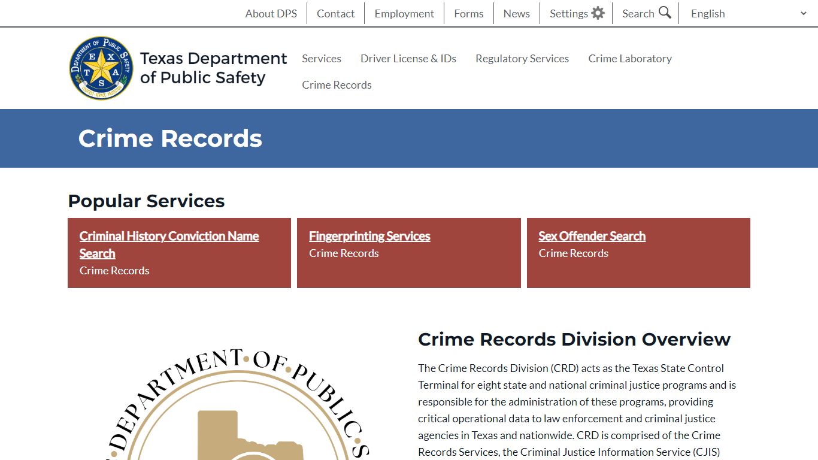
Task: Open the Regulatory Services menu
Action: click(522, 58)
